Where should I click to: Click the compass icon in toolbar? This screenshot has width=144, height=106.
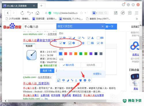123,13
